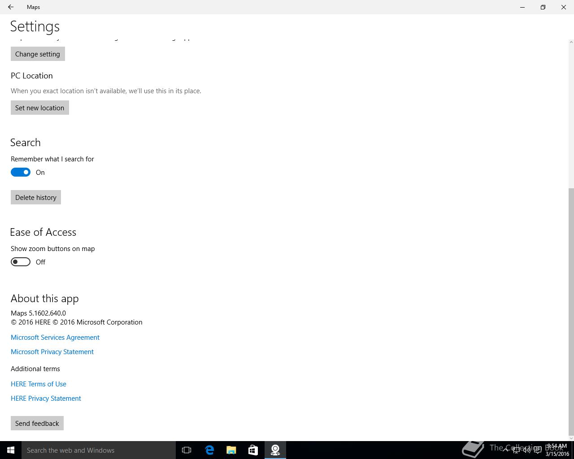Image resolution: width=574 pixels, height=459 pixels.
Task: Open File Explorer from taskbar
Action: coord(231,450)
